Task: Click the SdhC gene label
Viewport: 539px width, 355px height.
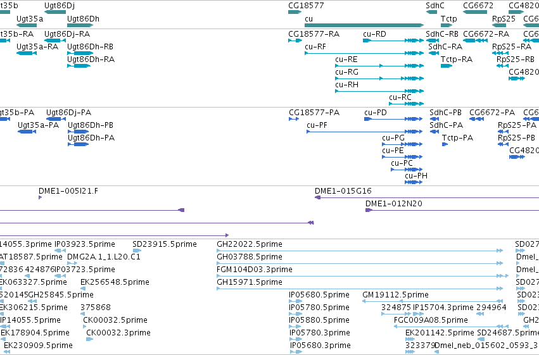Action: coord(435,6)
